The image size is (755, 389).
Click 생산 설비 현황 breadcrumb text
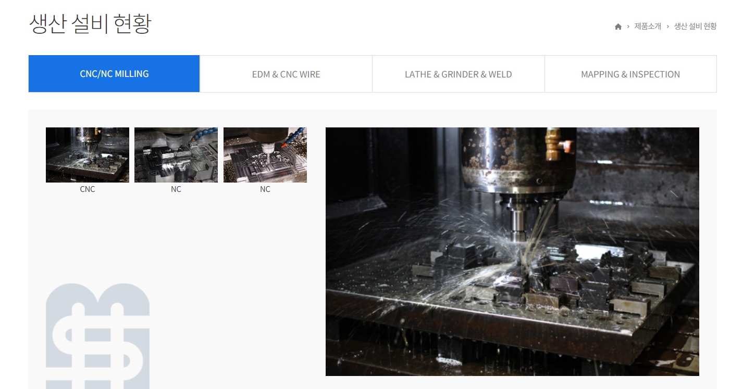[695, 26]
